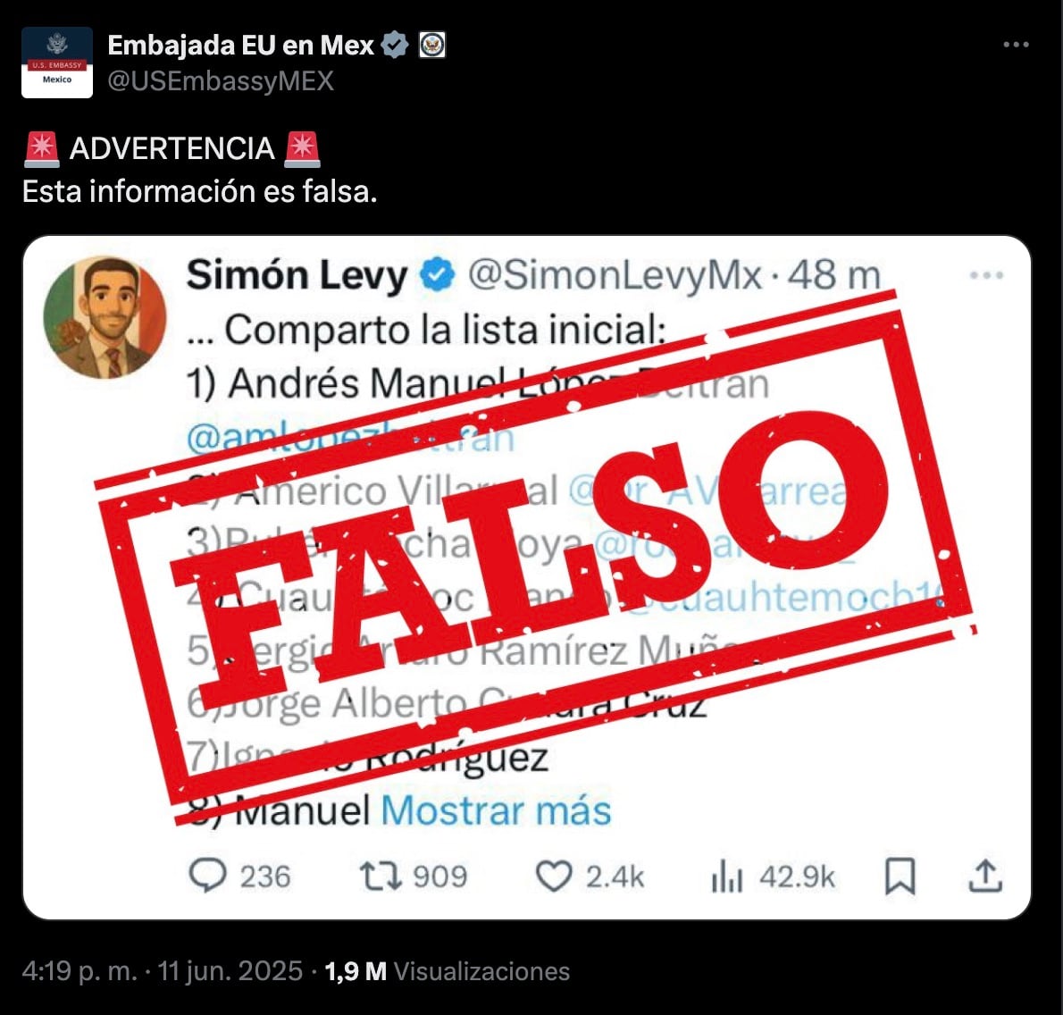Click the government affiliation seal badge

coord(431,46)
